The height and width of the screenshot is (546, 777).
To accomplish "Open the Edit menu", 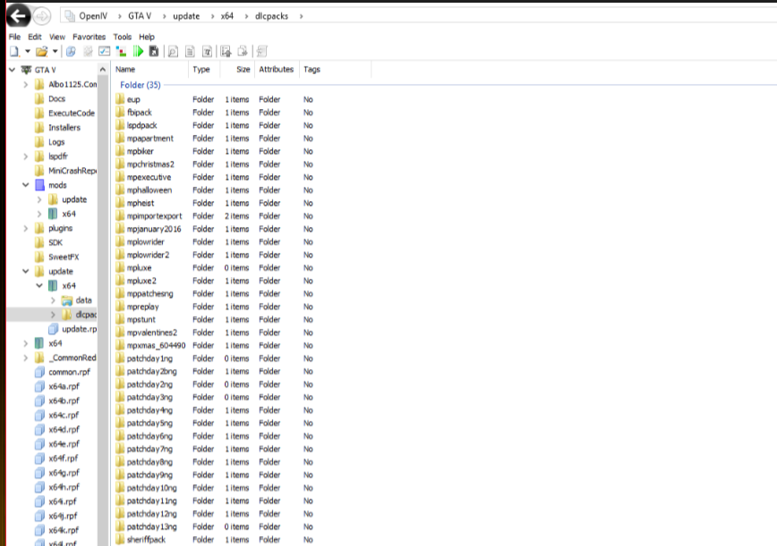I will coord(35,37).
